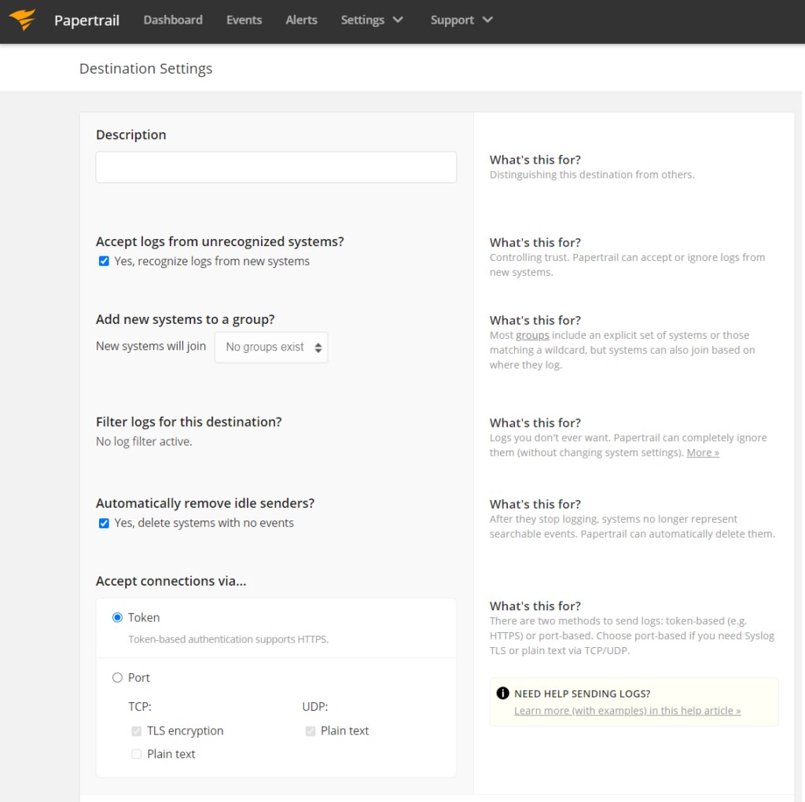
Task: Open the help article link about sending logs
Action: point(627,710)
